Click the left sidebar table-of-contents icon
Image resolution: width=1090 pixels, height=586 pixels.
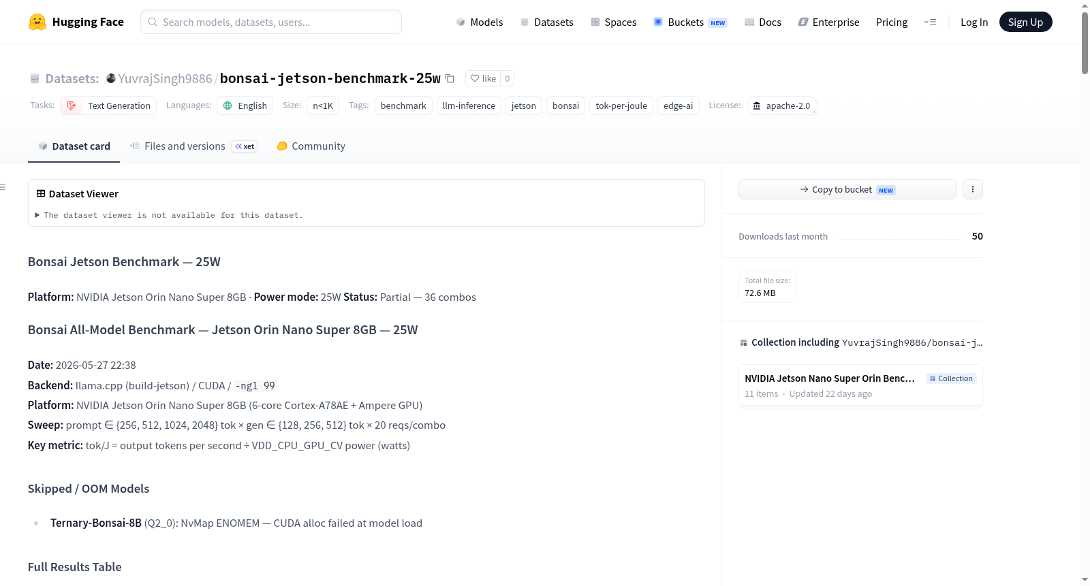pyautogui.click(x=3, y=187)
